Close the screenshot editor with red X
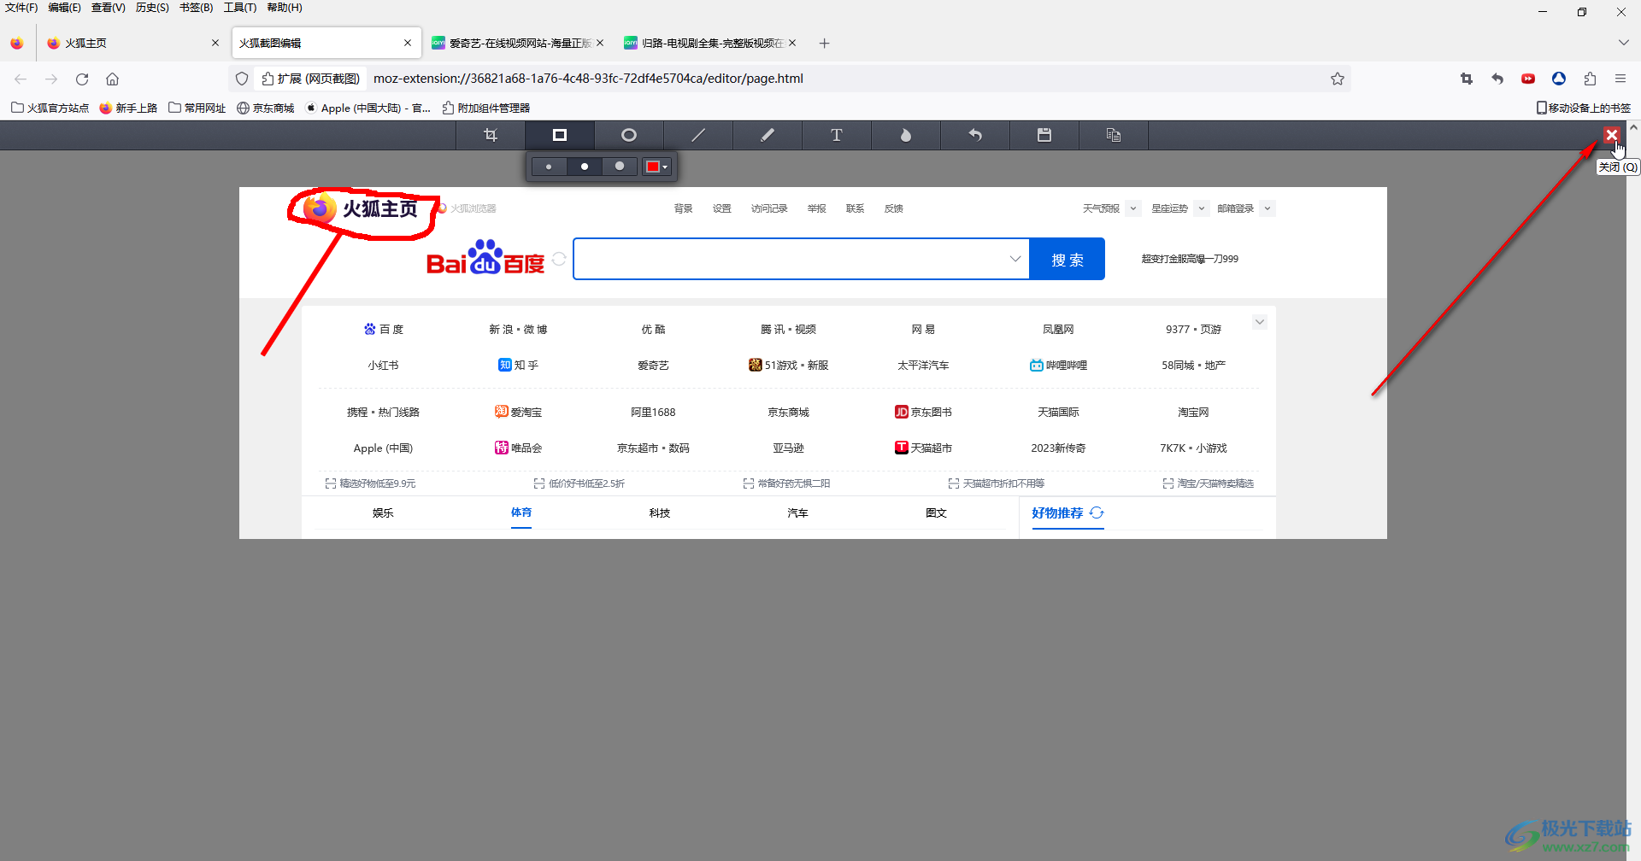The image size is (1641, 861). click(1611, 134)
